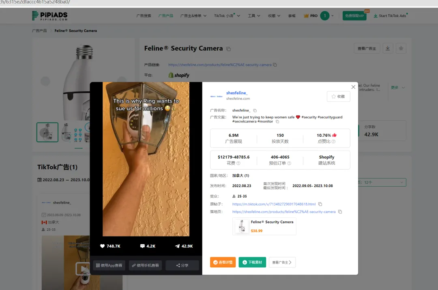Click the 花费 help question icon
Viewport: 438px width, 290px height.
pos(238,163)
